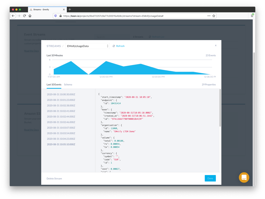Viewport: 265px width, 199px height.
Task: Select event 2020-08-31 10:04:23.000Z
Action: 61,139
